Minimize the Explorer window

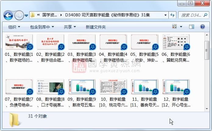[x=182, y=3]
